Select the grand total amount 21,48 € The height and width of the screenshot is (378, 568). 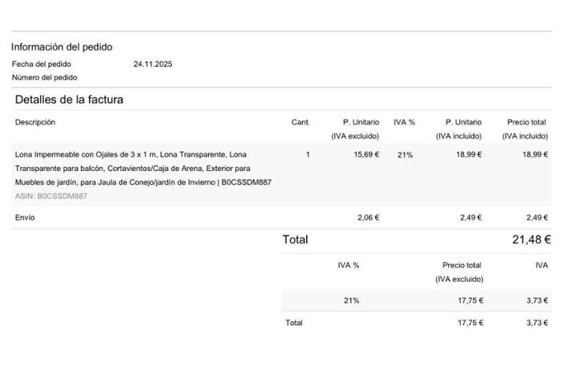coord(531,239)
